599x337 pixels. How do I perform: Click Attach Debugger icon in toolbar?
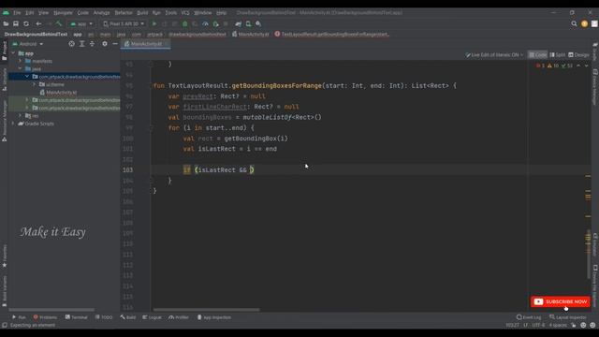(215, 23)
